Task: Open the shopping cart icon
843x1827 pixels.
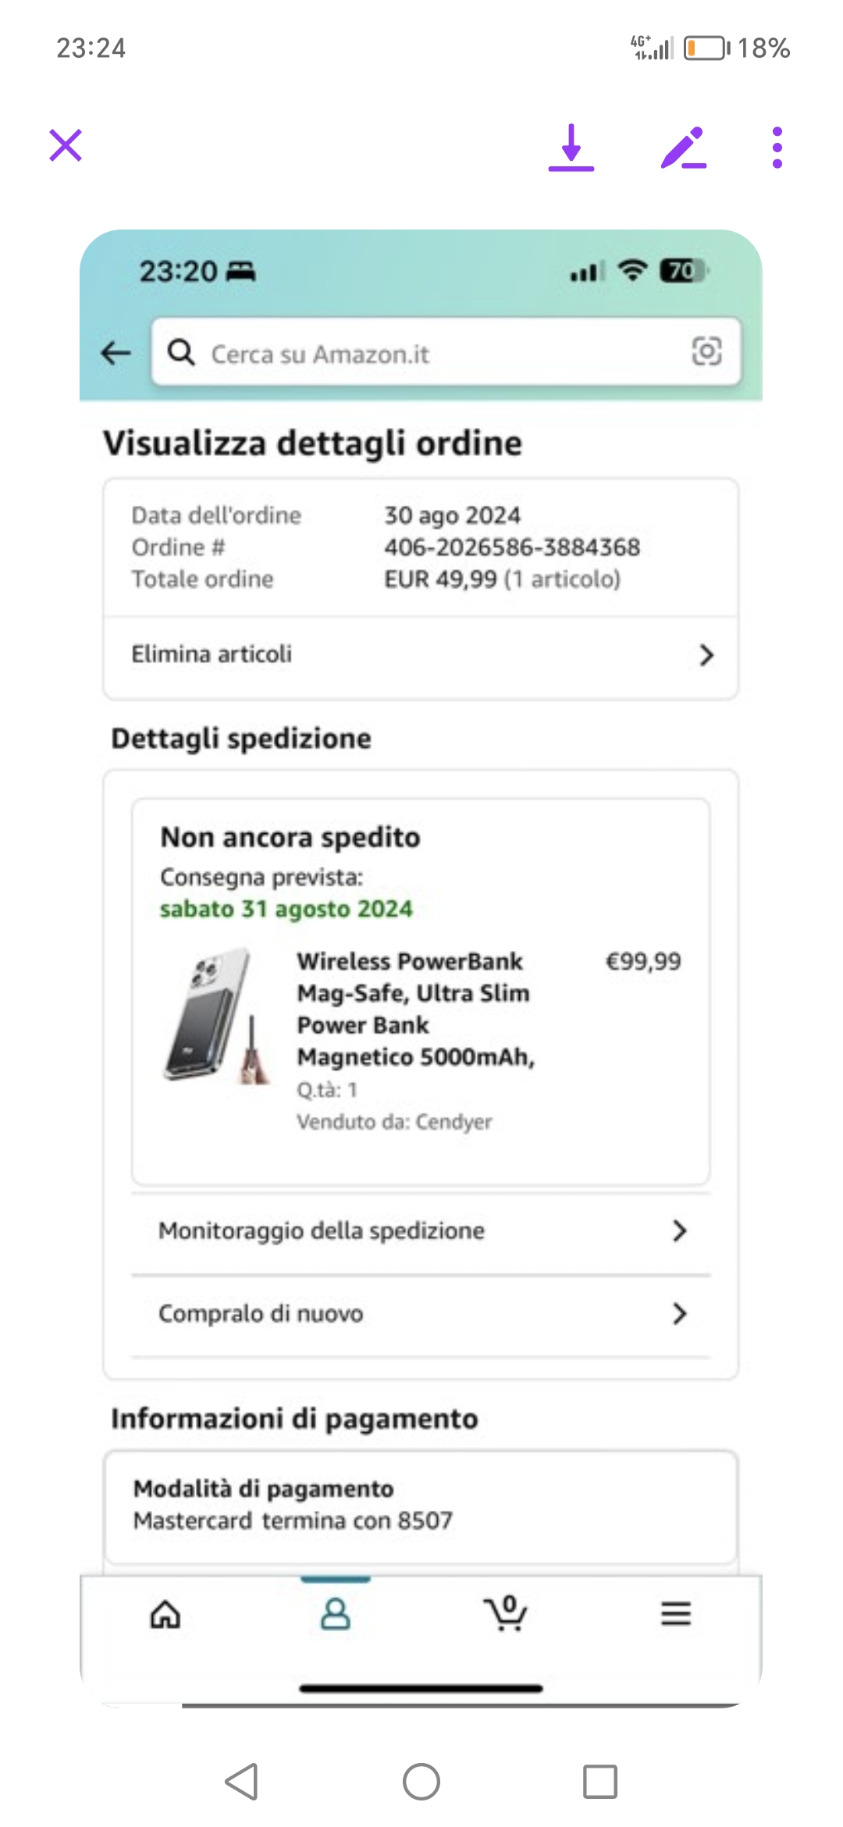Action: point(506,1613)
